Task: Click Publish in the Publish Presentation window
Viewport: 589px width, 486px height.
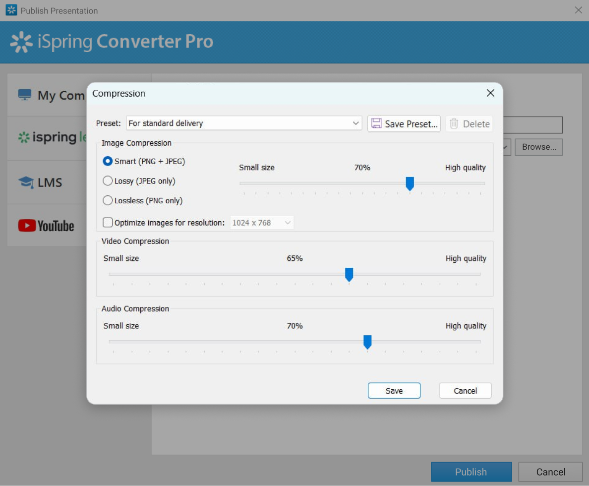Action: pos(471,472)
